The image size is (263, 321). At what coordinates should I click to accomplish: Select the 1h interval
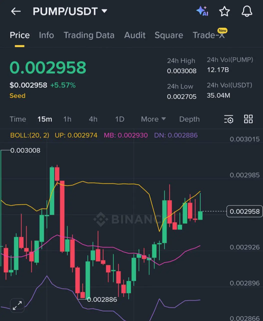(67, 119)
